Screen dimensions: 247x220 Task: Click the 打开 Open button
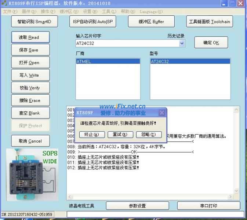coord(30,62)
